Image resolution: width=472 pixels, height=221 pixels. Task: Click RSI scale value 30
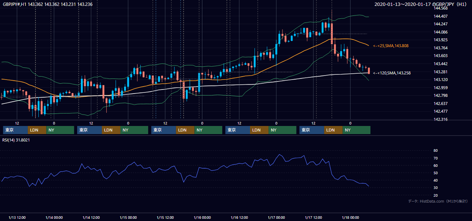coord(436,188)
